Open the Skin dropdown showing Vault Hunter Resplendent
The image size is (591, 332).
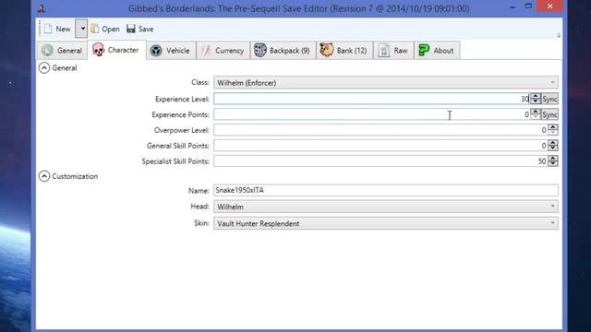pos(386,223)
